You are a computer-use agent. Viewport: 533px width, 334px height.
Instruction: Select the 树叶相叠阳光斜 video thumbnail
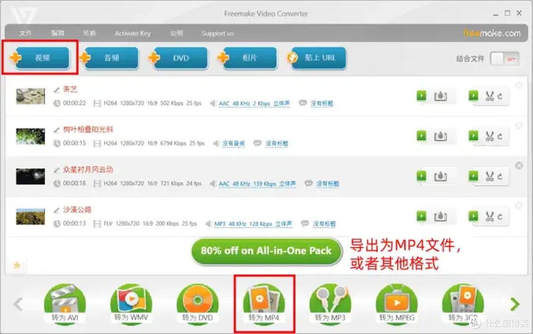[x=30, y=136]
